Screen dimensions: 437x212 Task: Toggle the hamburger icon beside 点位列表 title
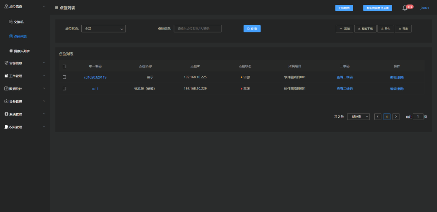coord(57,8)
